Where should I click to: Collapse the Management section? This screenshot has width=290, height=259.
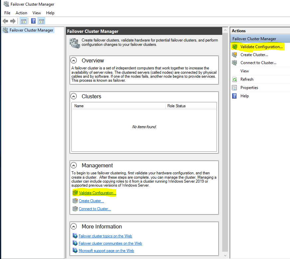coord(75,165)
